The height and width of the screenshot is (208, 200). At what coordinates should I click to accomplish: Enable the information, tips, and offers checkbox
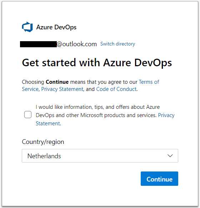(28, 115)
